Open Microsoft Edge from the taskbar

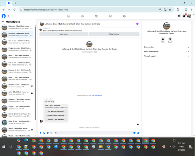point(26,140)
